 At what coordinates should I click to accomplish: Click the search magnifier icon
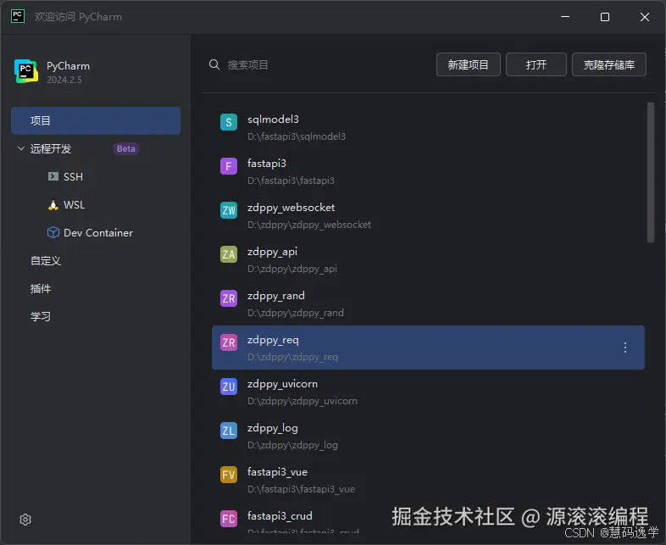(214, 64)
